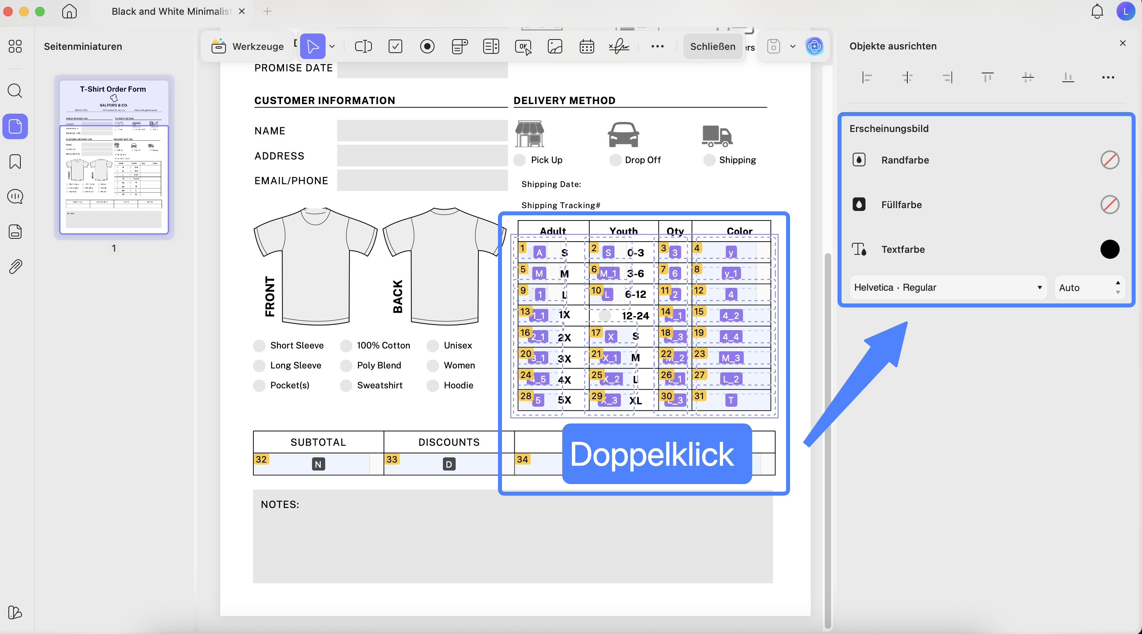Select the Short Sleeve option

(x=259, y=346)
